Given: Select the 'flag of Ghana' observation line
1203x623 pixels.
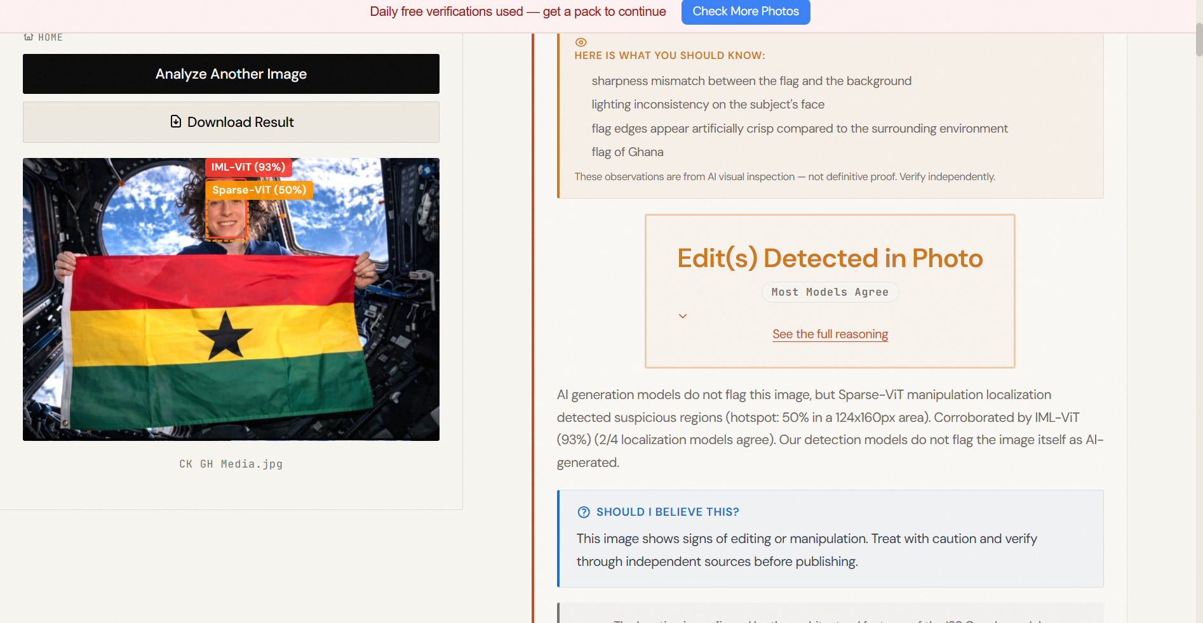Looking at the screenshot, I should (627, 152).
